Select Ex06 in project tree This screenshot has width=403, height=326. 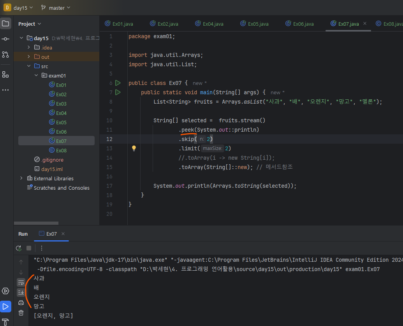tap(58, 132)
